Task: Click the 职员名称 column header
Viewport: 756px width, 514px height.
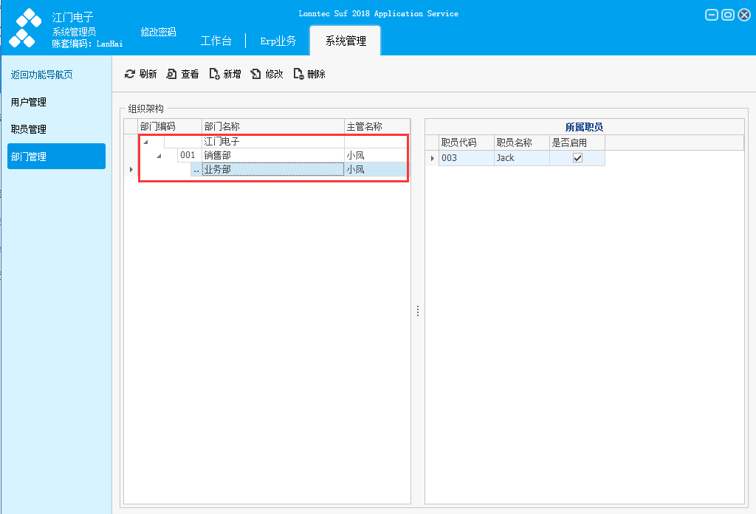Action: pyautogui.click(x=522, y=143)
